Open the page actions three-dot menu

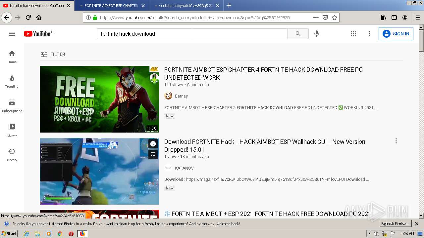pyautogui.click(x=316, y=18)
